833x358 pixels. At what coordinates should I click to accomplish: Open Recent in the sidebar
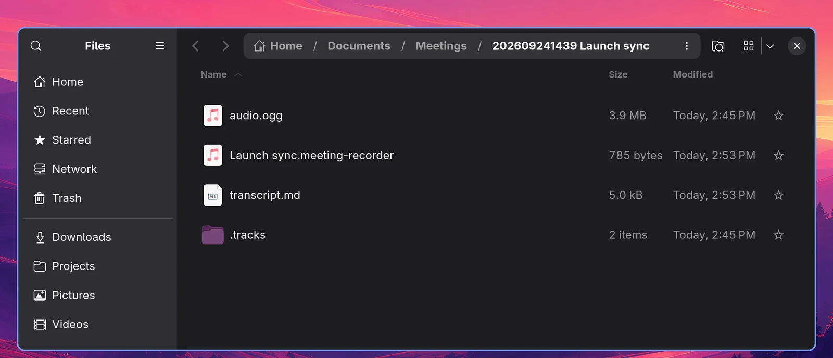98,111
